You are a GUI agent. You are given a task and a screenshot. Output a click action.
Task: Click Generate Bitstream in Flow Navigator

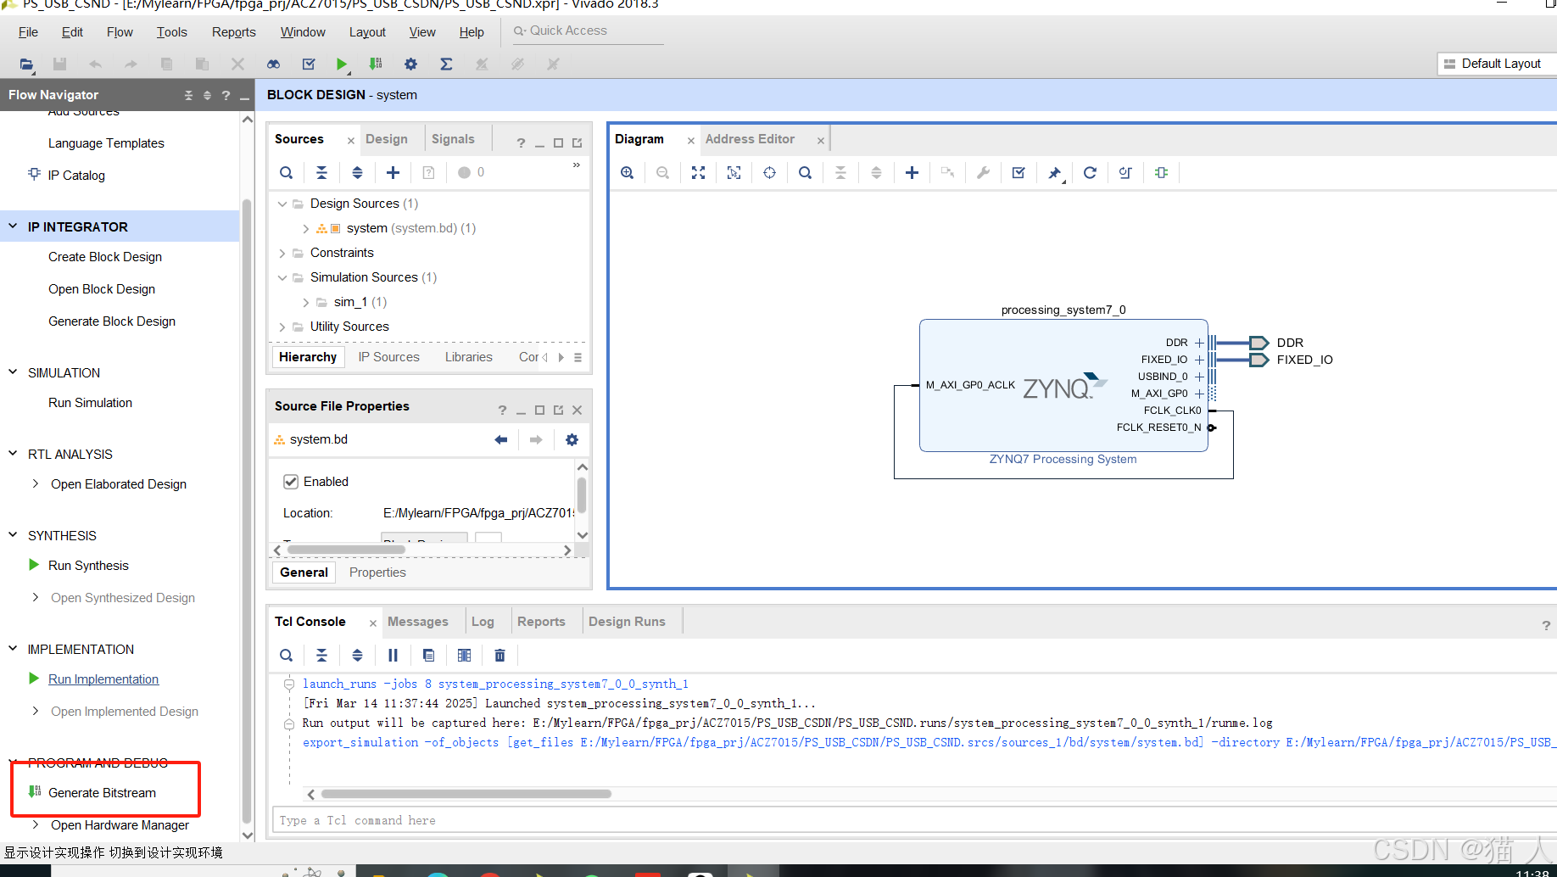click(x=102, y=792)
